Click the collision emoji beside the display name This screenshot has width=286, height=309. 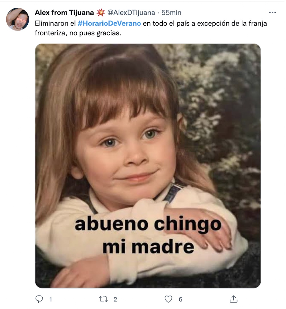101,13
